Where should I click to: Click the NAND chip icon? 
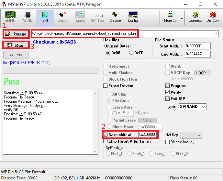[x=28, y=17]
